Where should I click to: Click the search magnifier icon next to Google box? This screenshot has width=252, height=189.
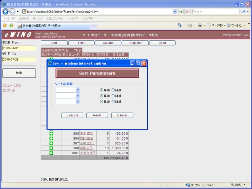243,12
